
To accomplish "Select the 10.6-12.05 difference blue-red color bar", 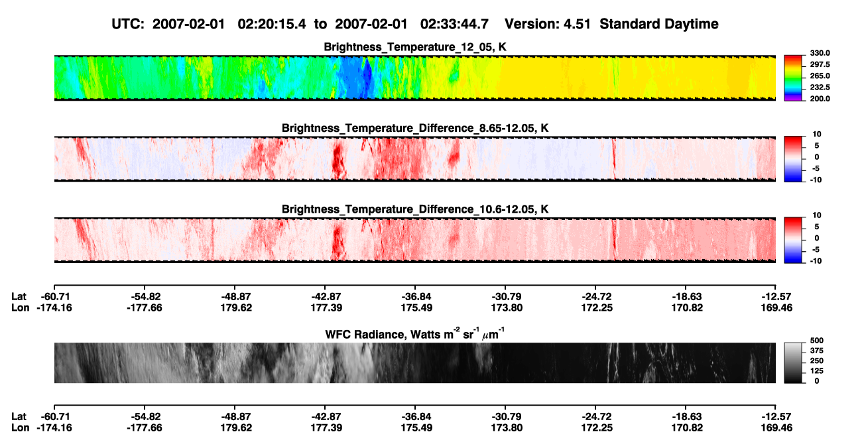I will 794,240.
